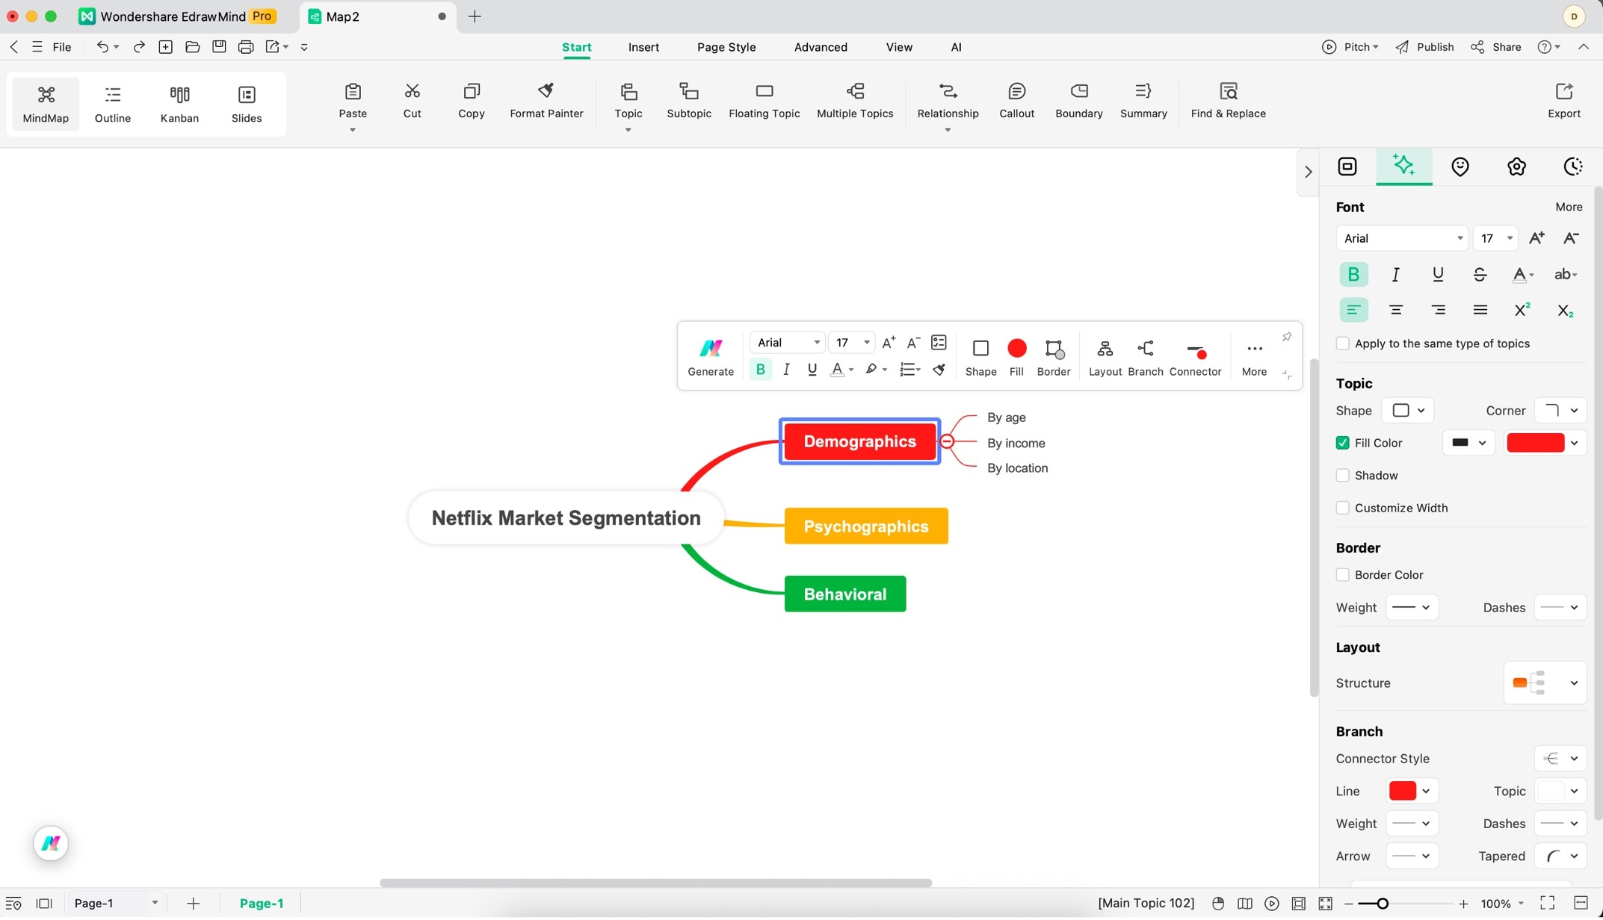Check Apply to the same type of topics
This screenshot has height=920, width=1603.
click(1343, 344)
